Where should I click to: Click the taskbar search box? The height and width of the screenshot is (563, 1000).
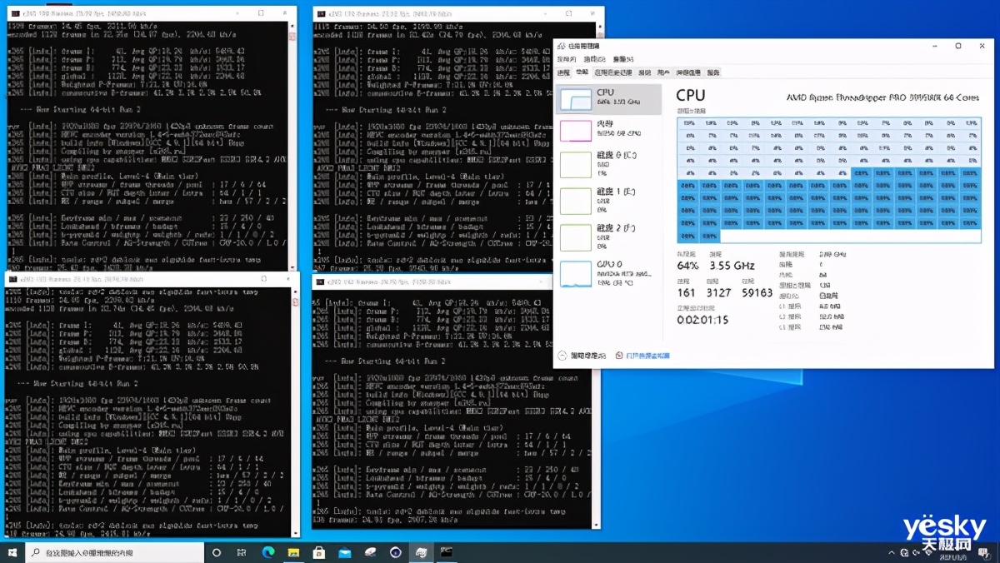[114, 552]
